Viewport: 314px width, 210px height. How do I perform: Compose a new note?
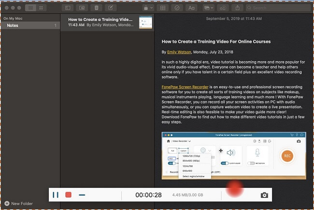pos(111,8)
